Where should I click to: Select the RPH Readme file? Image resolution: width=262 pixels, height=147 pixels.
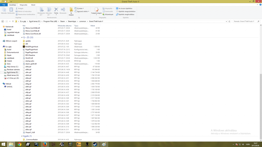tap(30, 55)
